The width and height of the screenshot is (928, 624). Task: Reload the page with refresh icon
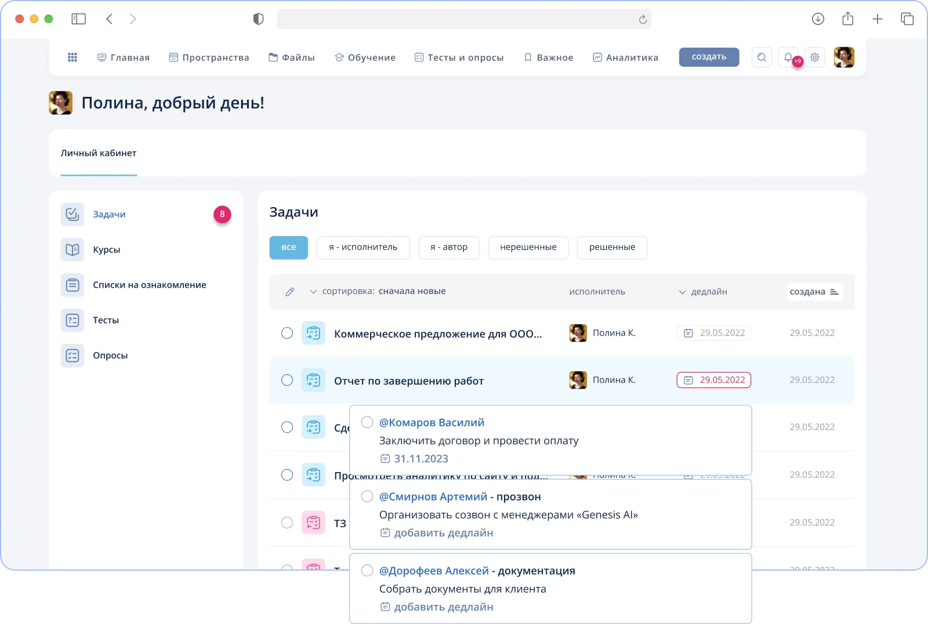coord(643,20)
